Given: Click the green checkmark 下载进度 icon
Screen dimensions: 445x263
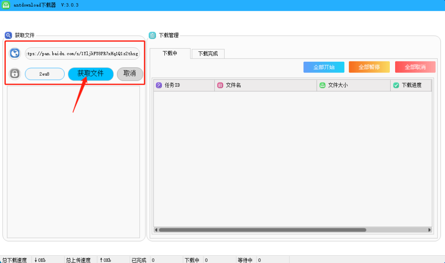Looking at the screenshot, I should 396,85.
